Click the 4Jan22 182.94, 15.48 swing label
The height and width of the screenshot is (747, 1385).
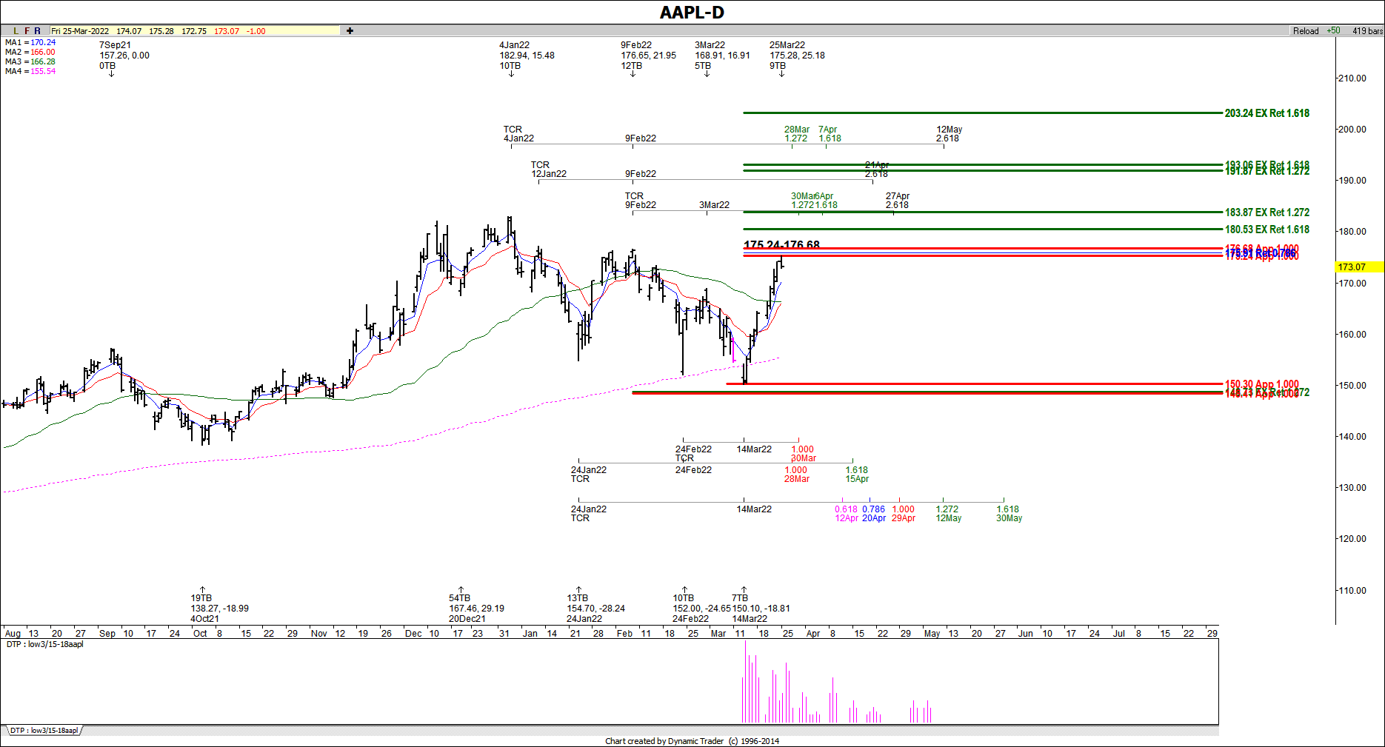[x=527, y=56]
